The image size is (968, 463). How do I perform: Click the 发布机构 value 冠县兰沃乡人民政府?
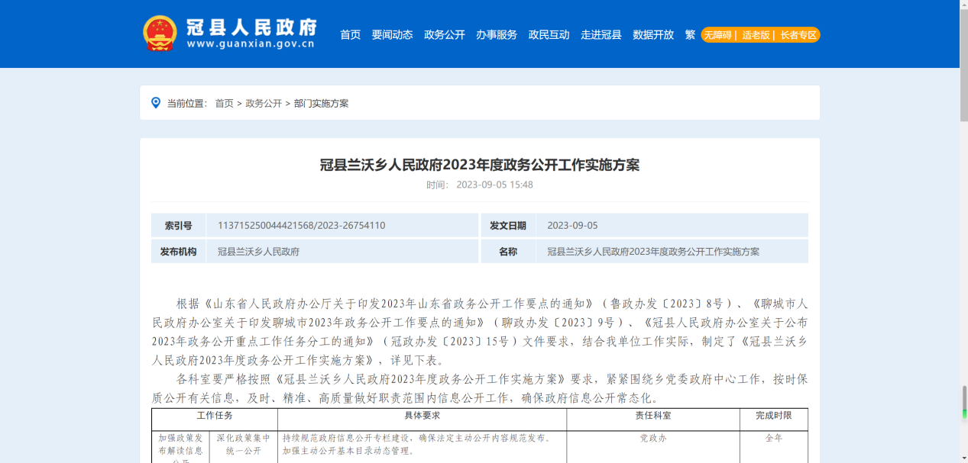coord(258,252)
